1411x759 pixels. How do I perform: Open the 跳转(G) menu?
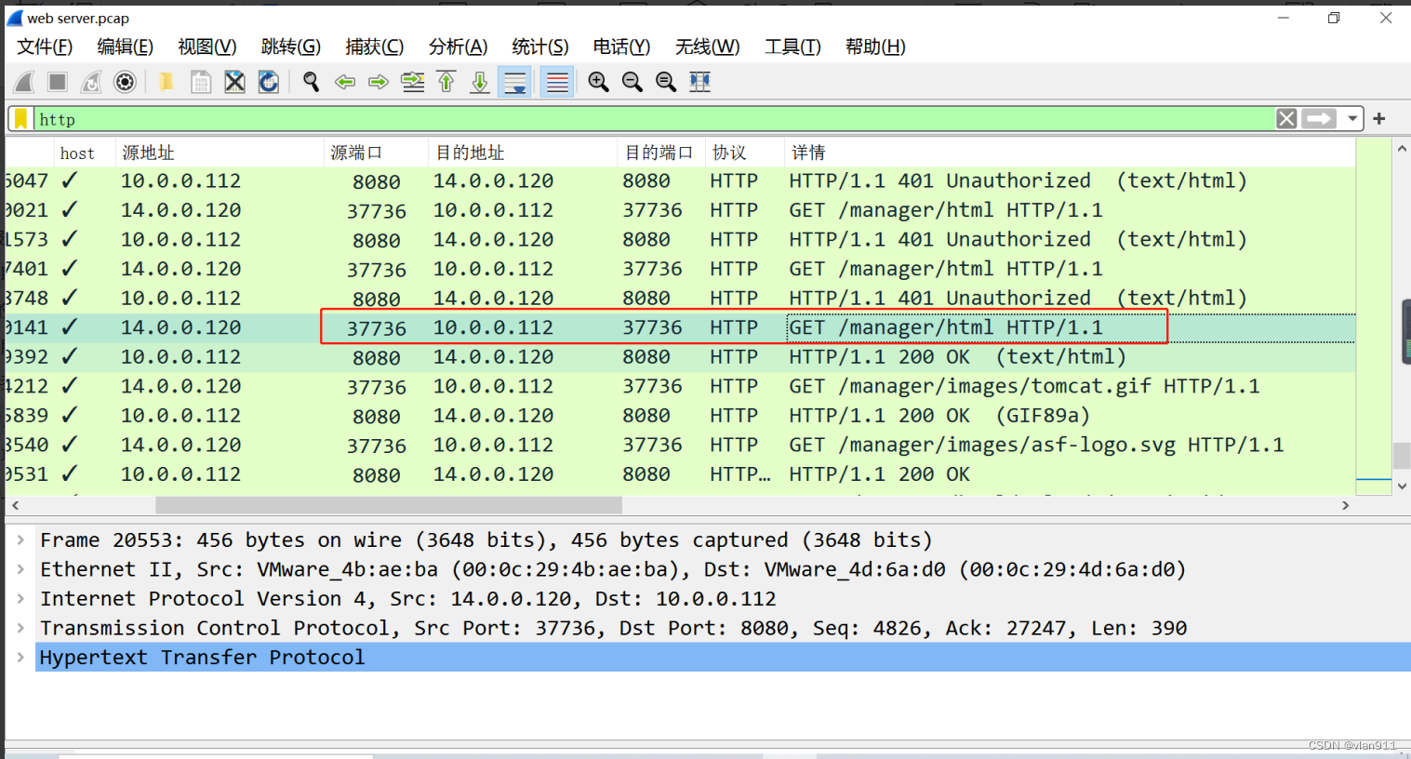tap(291, 47)
